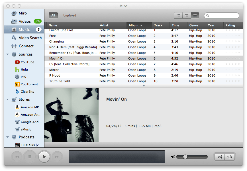
Task: Click the Podcasts icon in sidebar
Action: coord(14,137)
